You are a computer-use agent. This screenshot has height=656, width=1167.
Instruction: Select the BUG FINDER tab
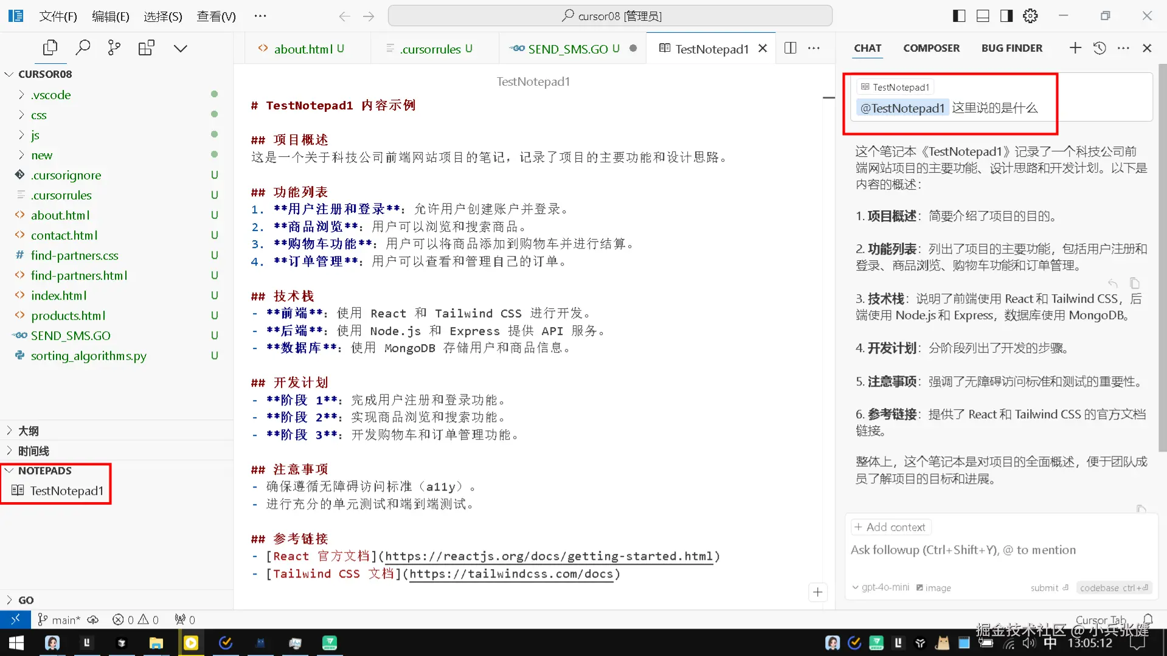(x=1011, y=48)
